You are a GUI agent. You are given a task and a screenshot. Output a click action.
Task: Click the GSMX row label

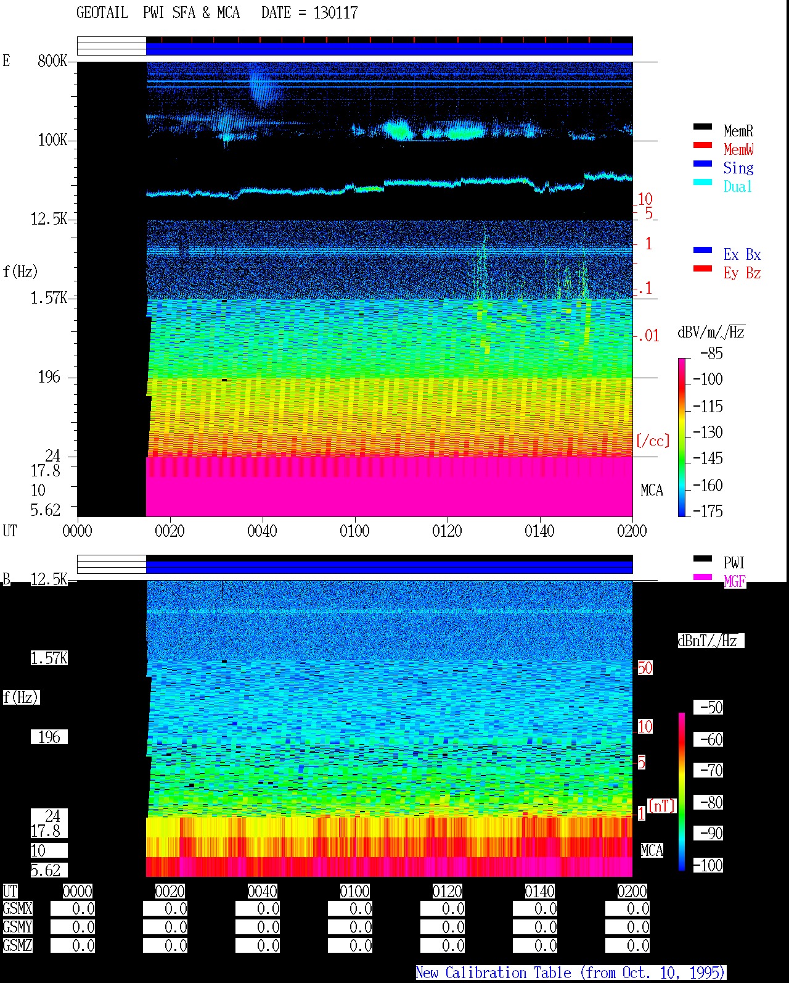pos(17,908)
